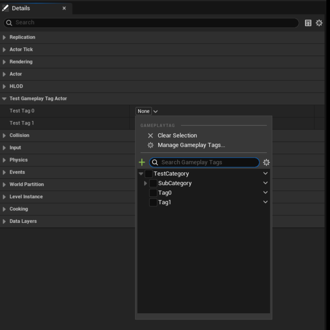Collapse the Test Gameplay Tag Actor section

[4, 99]
